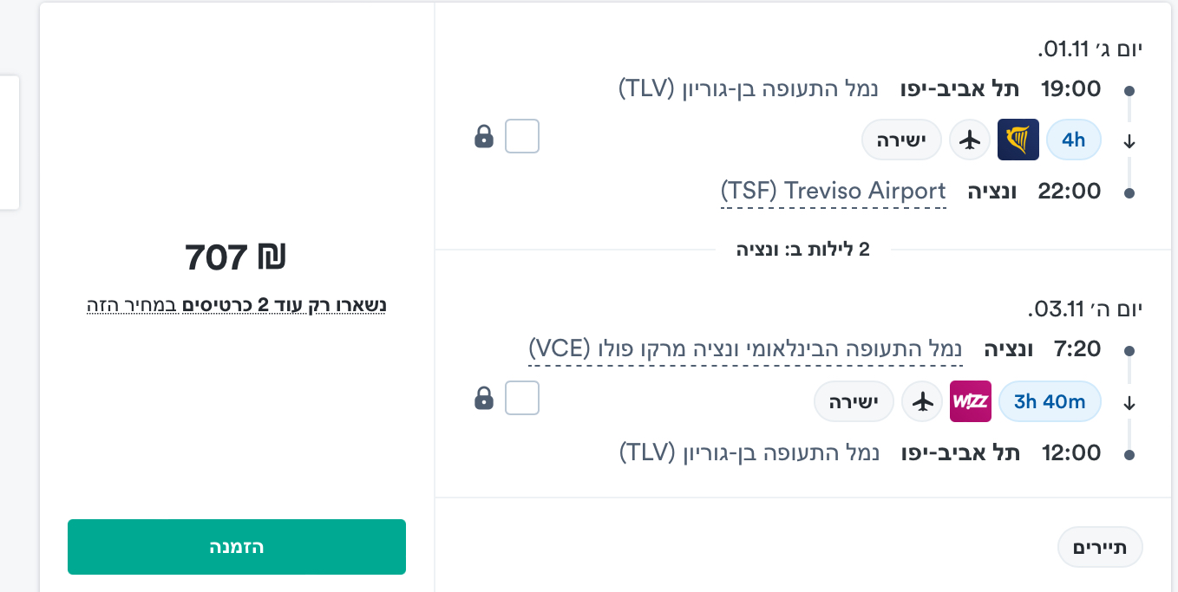Click the Ryanair airline logo
The width and height of the screenshot is (1178, 592).
click(x=1018, y=140)
